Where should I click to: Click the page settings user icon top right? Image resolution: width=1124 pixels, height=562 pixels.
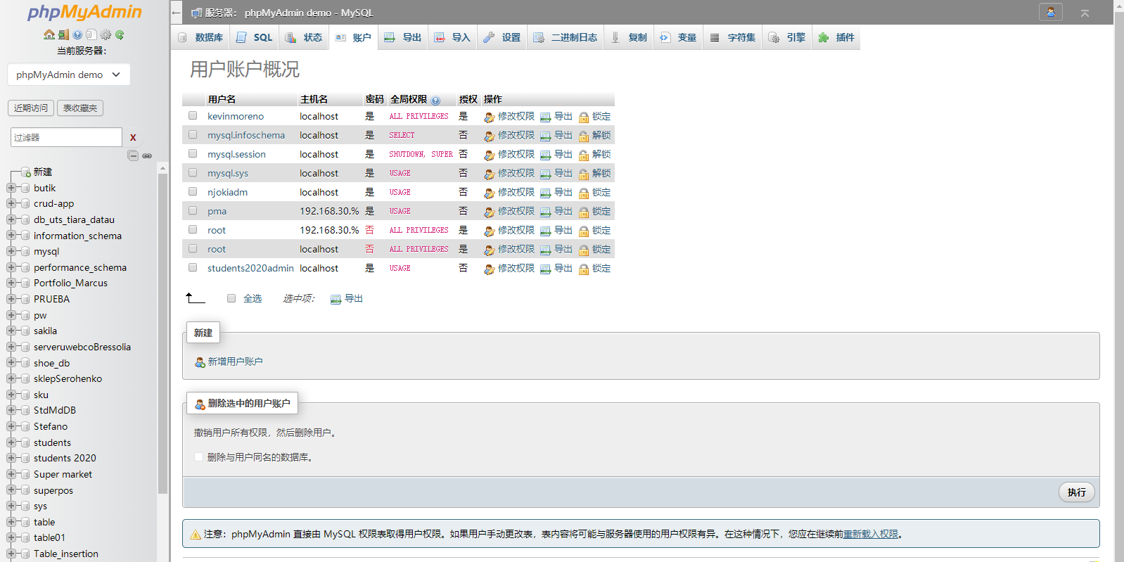click(x=1050, y=13)
